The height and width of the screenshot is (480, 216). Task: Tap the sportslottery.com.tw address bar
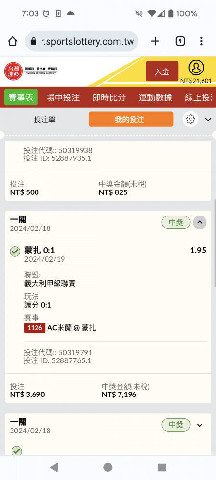pos(82,41)
